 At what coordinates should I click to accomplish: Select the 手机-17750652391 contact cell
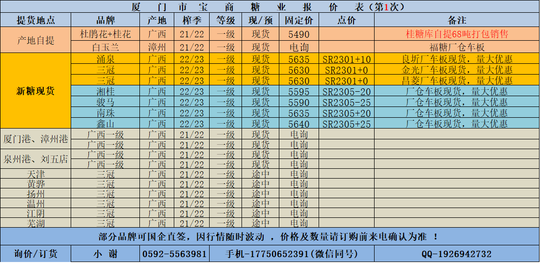point(292,254)
